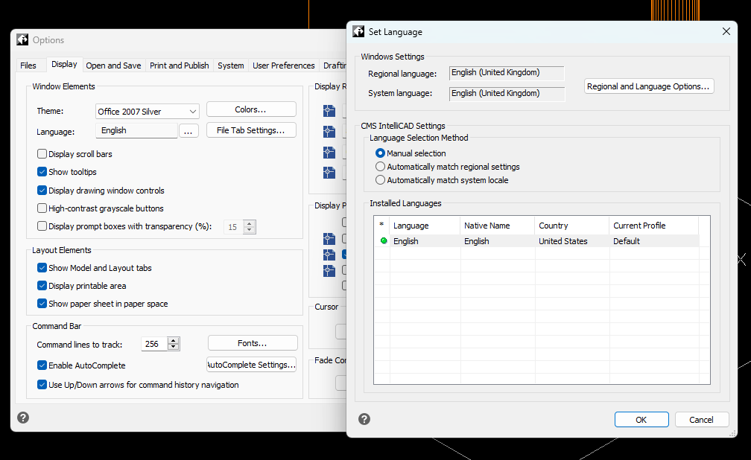Click the help icon in Options window
Screen dimensions: 751x460
[23, 418]
